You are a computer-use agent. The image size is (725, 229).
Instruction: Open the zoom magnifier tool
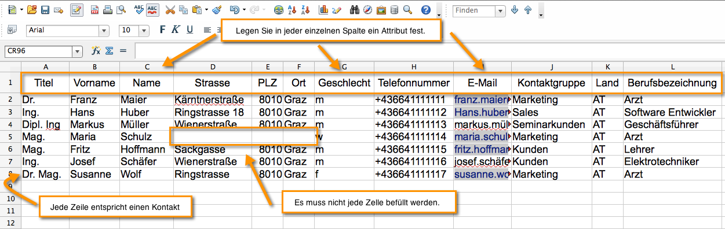coord(407,10)
